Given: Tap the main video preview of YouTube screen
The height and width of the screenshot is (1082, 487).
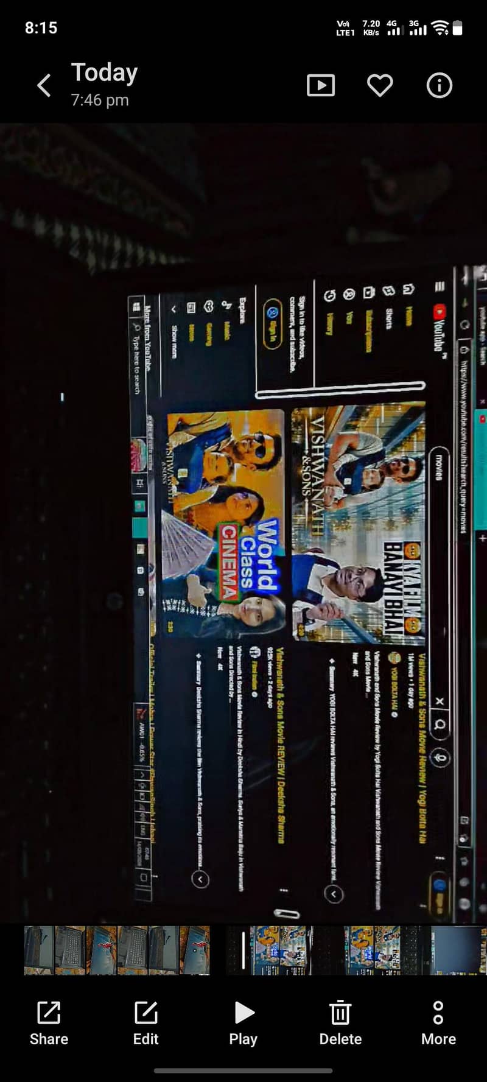Looking at the screenshot, I should [243, 524].
